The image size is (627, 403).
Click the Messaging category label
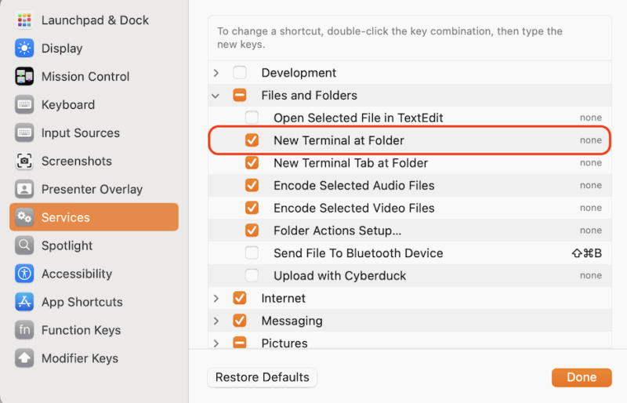point(292,321)
